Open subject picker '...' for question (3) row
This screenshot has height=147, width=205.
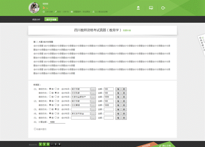(93, 109)
